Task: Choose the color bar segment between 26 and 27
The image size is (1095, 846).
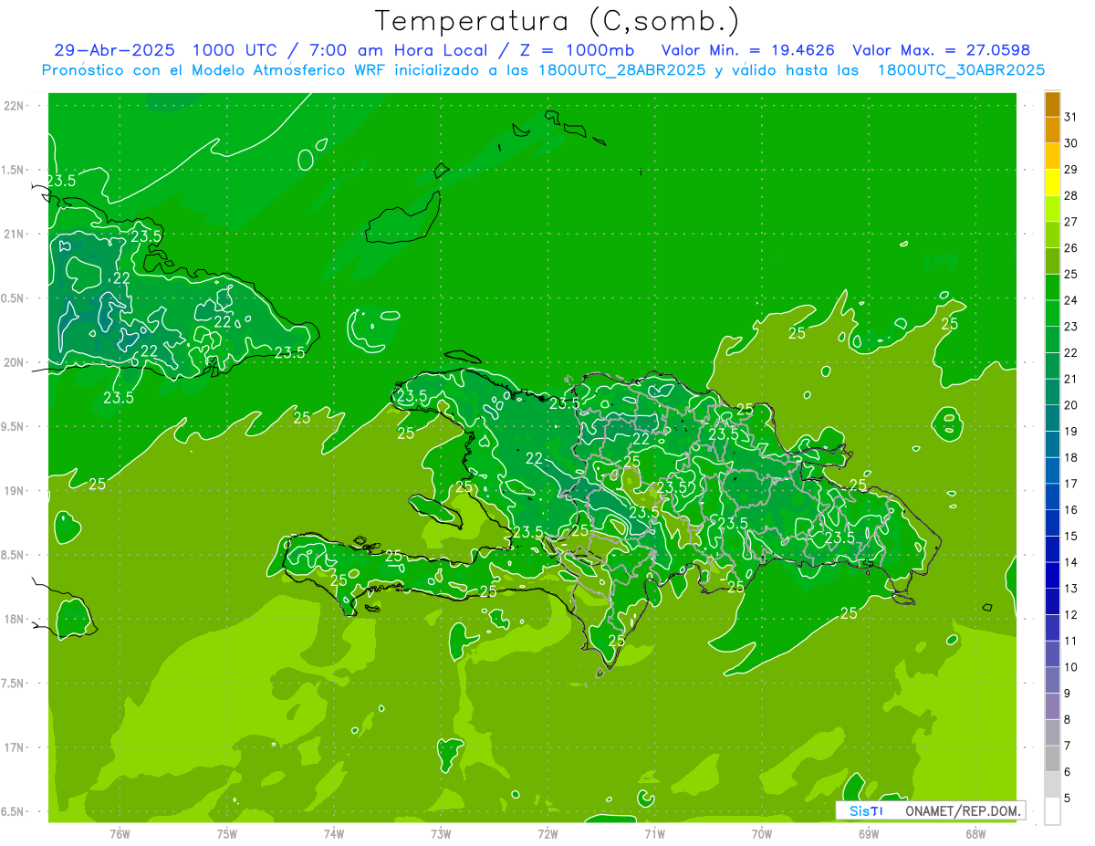Action: [x=1052, y=235]
